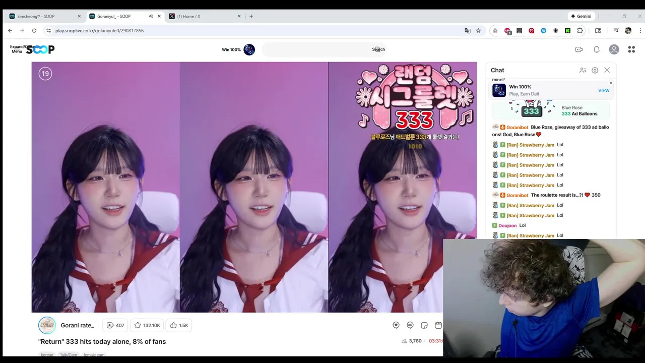Click the clip clapperboard icon below video

point(438,325)
